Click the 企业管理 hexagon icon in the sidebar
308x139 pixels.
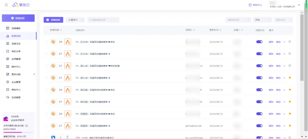click(8, 82)
